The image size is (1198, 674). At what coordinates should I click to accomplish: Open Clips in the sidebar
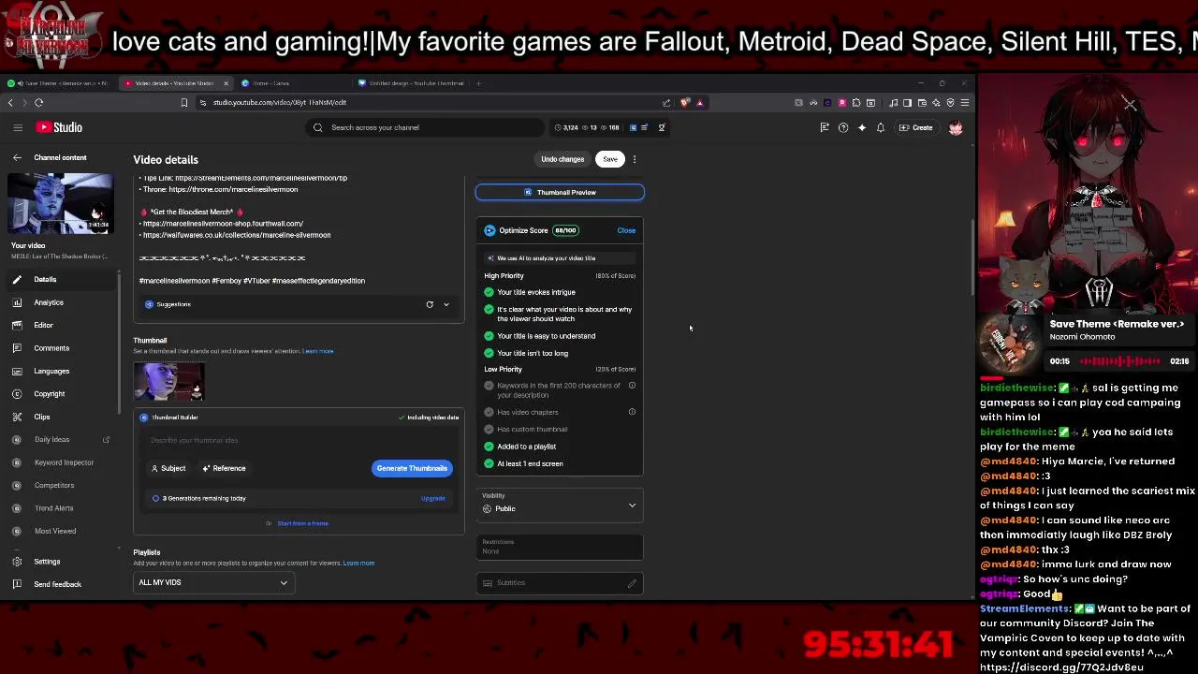60,417
